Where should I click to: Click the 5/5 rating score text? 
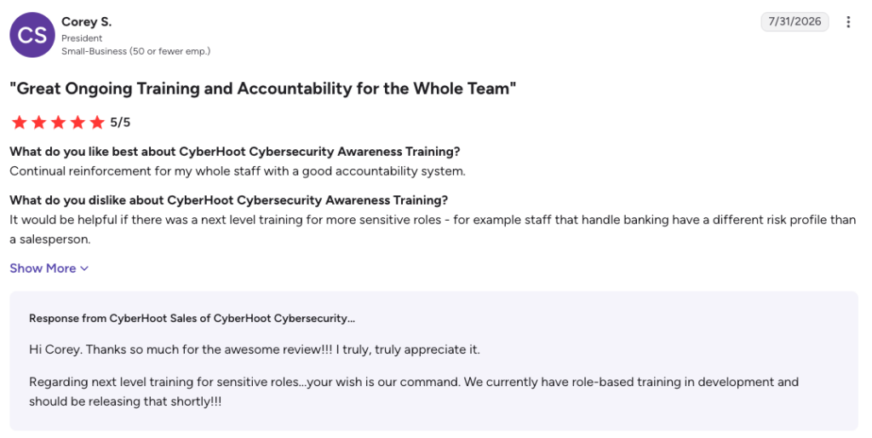tap(120, 123)
